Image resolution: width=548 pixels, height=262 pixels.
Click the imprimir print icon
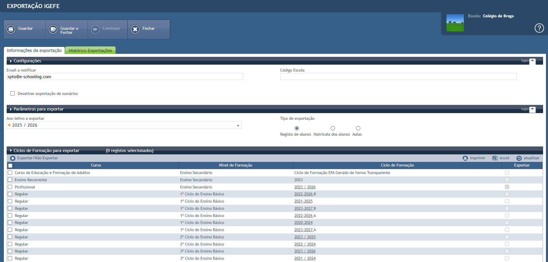(465, 158)
